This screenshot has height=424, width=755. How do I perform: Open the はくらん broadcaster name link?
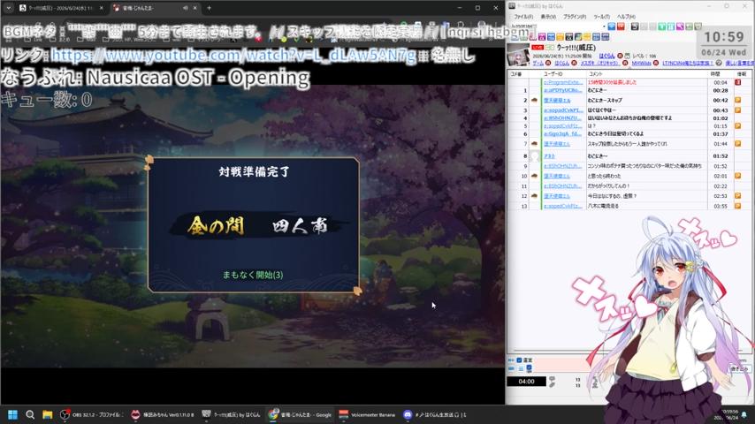point(606,56)
